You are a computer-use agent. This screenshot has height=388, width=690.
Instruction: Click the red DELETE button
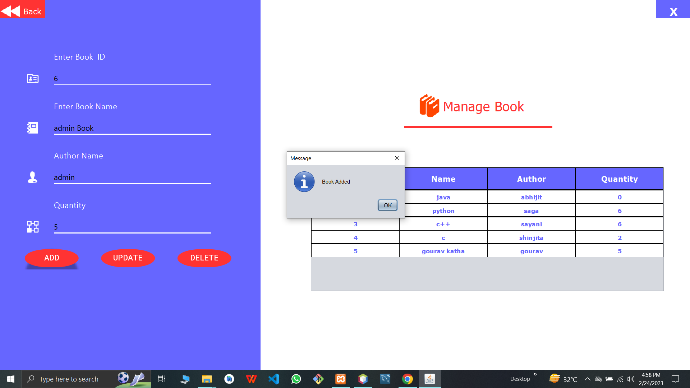point(204,258)
